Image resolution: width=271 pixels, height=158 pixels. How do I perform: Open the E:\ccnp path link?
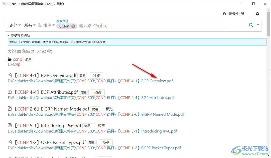(x=14, y=64)
